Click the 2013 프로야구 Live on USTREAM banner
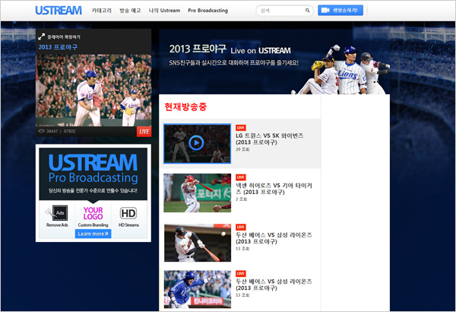The height and width of the screenshot is (312, 456). 274,62
